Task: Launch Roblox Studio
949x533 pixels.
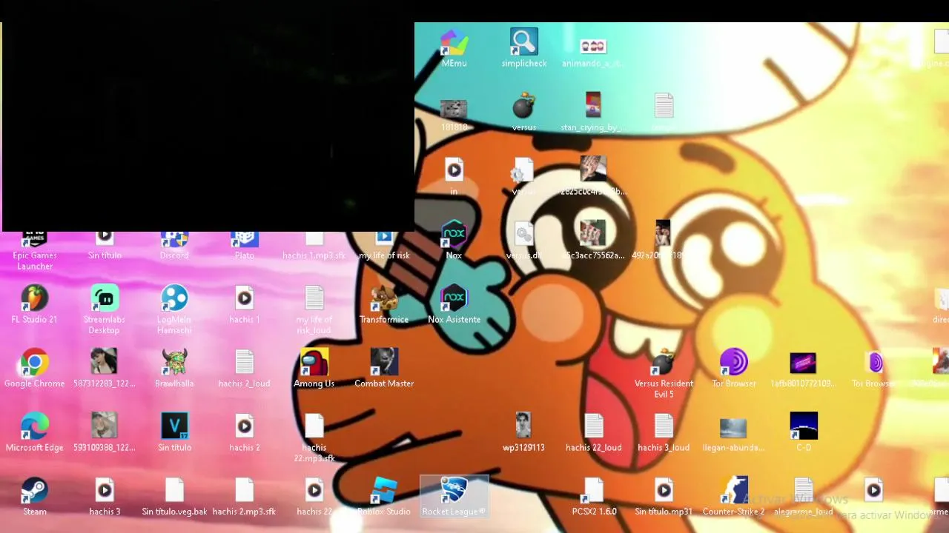Action: tap(384, 495)
